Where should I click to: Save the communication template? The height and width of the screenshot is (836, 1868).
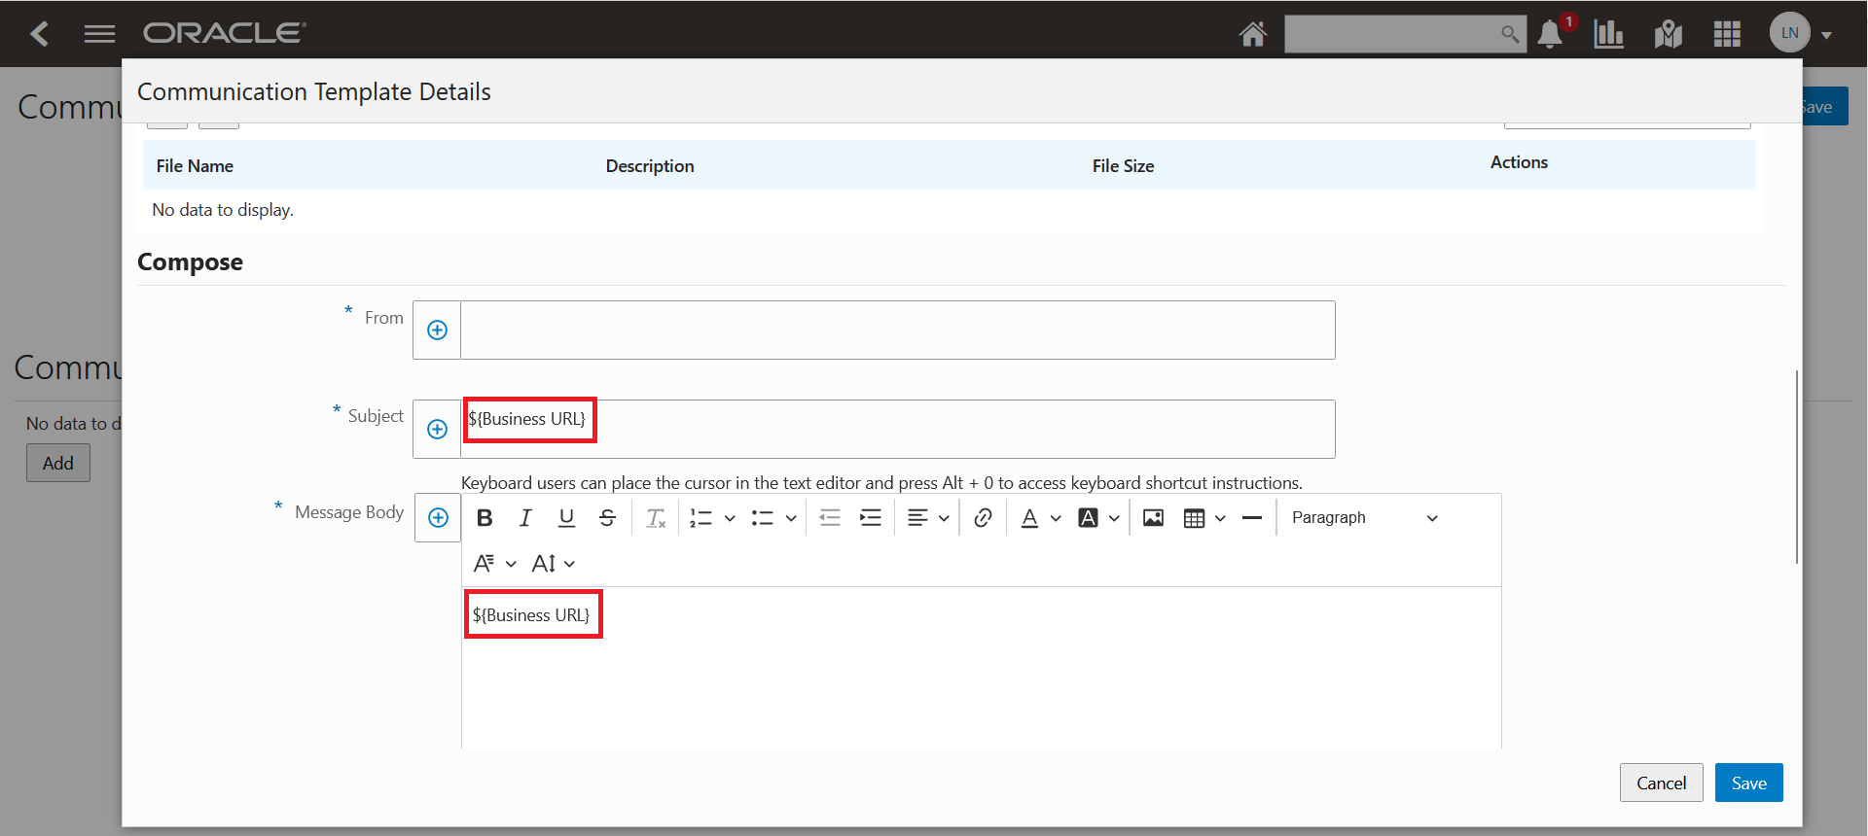pos(1748,783)
